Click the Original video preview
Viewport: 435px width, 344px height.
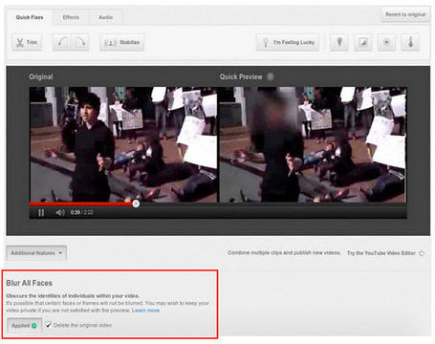click(123, 144)
